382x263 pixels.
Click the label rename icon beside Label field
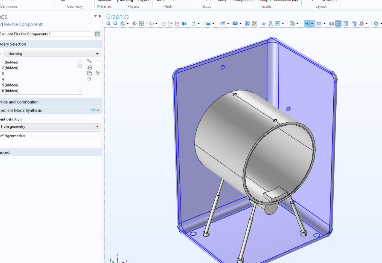pyautogui.click(x=97, y=34)
